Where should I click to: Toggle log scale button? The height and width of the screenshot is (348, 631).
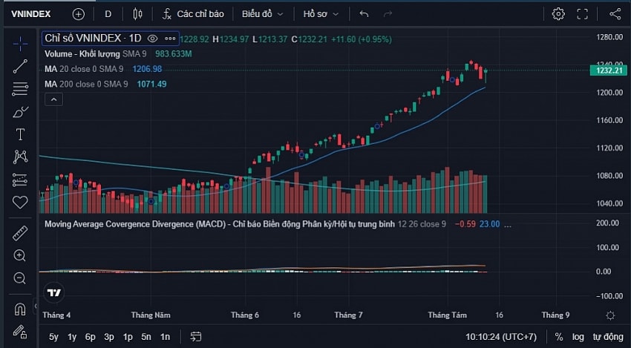point(578,337)
